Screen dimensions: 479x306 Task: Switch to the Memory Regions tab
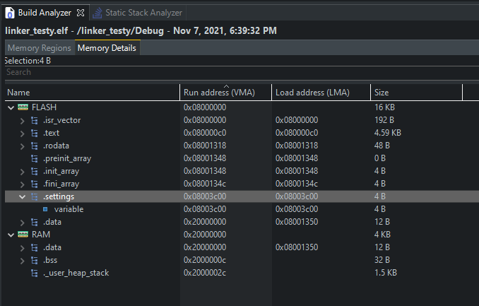(39, 48)
